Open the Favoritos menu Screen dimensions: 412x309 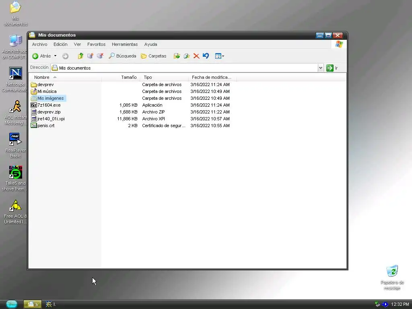[x=97, y=44]
